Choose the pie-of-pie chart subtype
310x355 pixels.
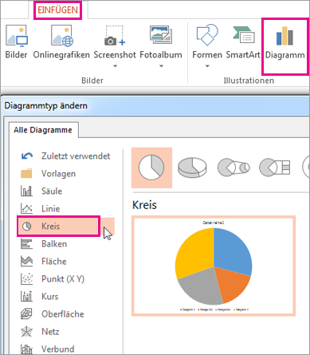pos(233,168)
